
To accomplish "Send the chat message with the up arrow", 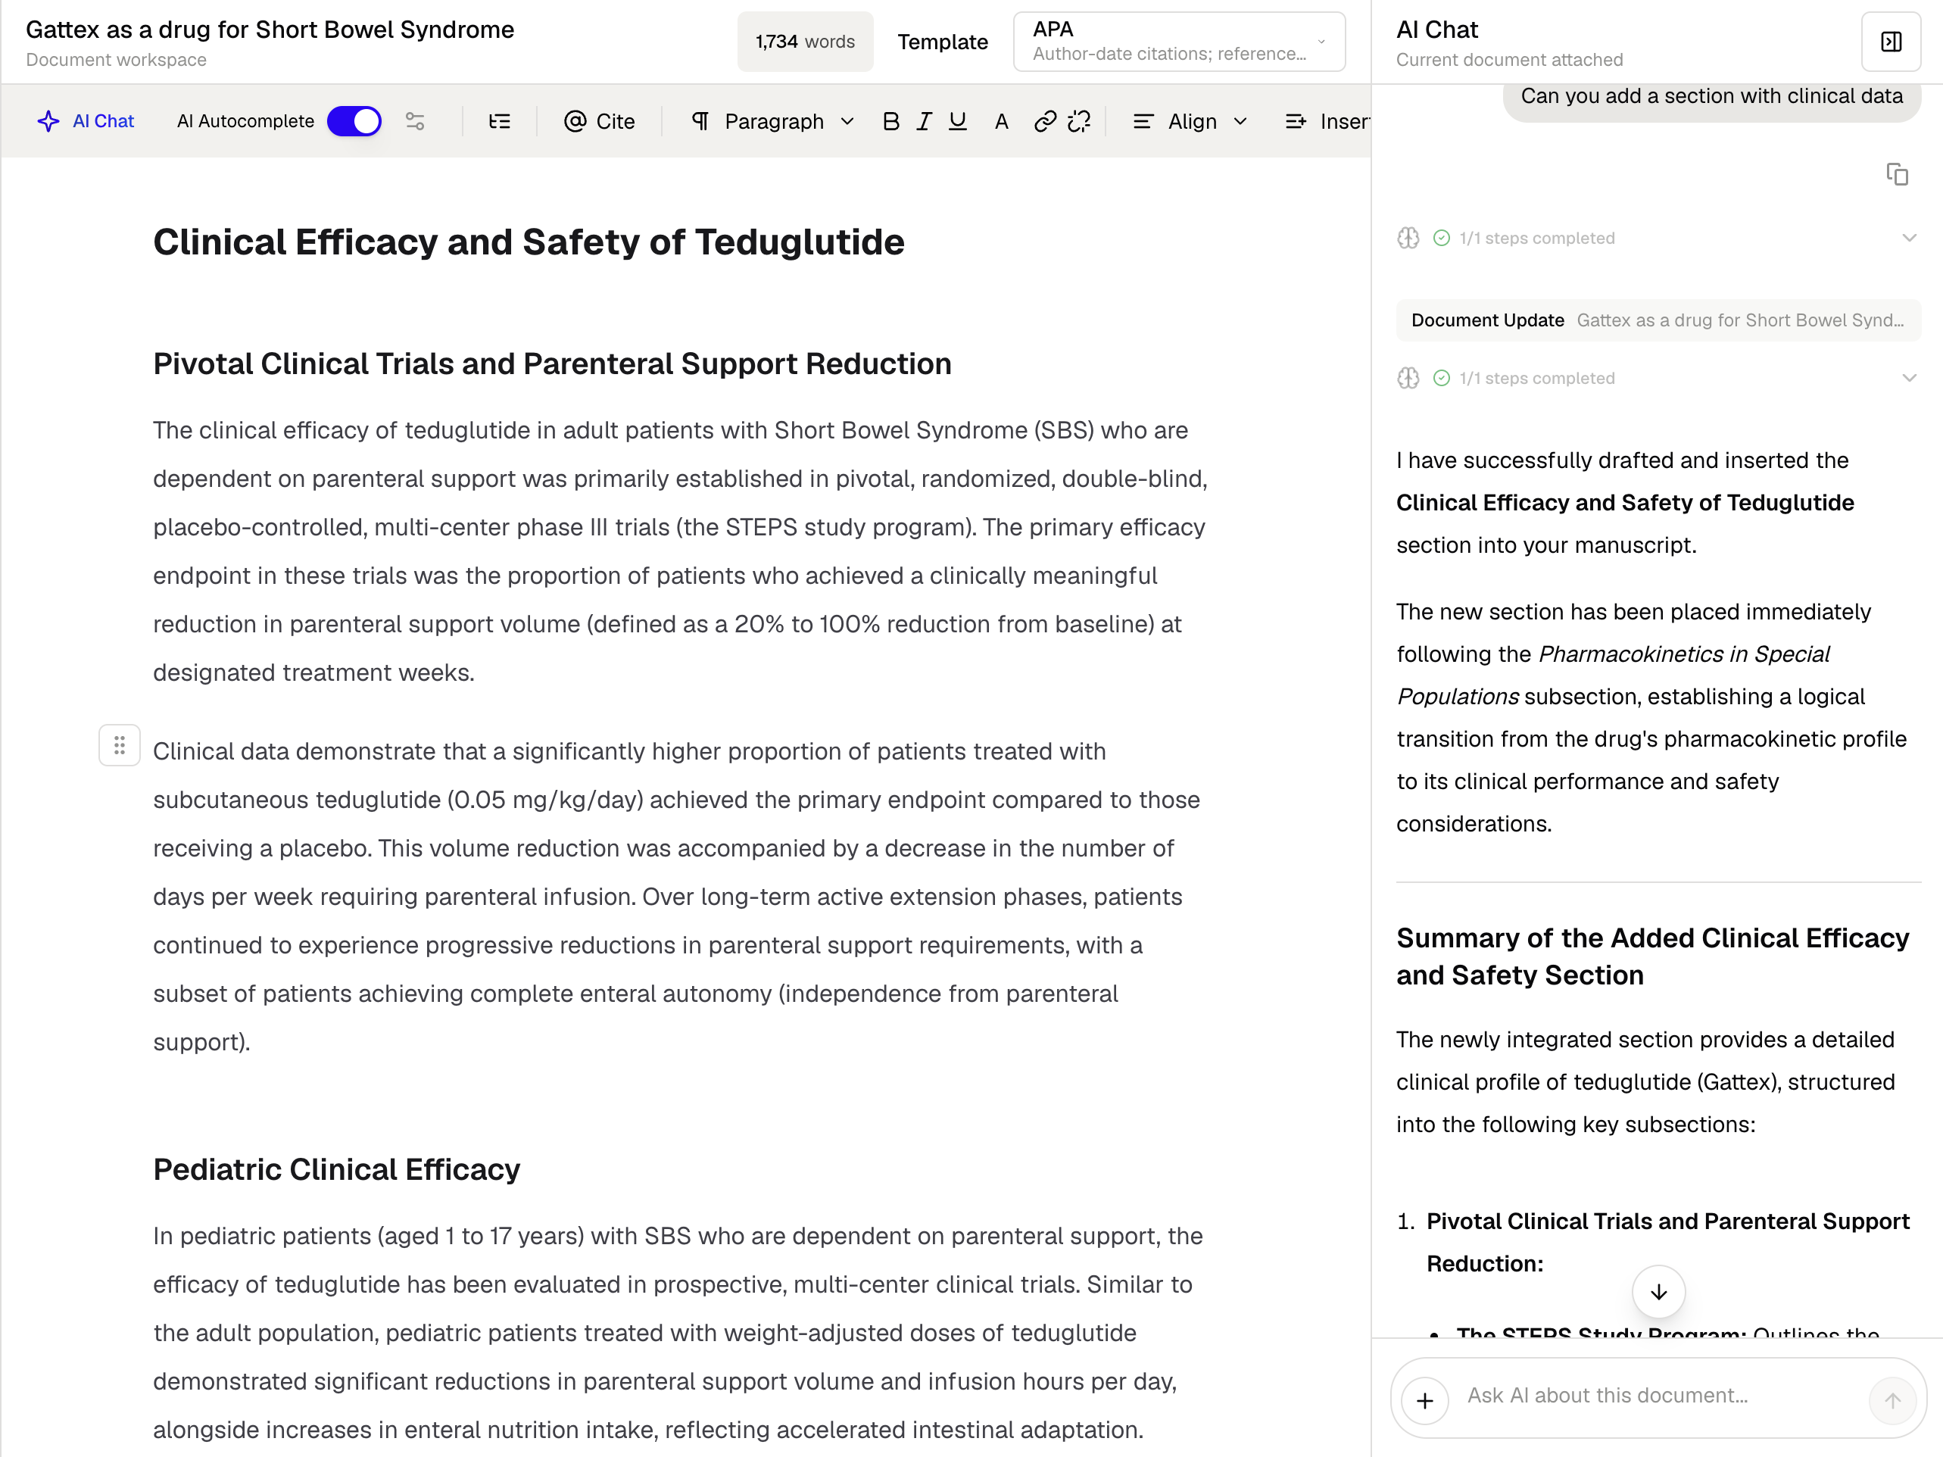I will coord(1892,1400).
